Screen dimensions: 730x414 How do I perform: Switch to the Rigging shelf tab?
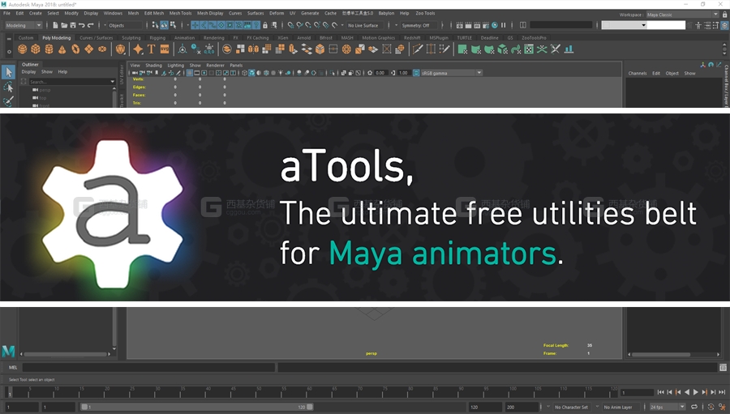(x=157, y=38)
